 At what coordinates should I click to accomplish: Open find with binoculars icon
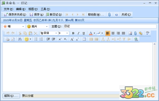click(20, 39)
